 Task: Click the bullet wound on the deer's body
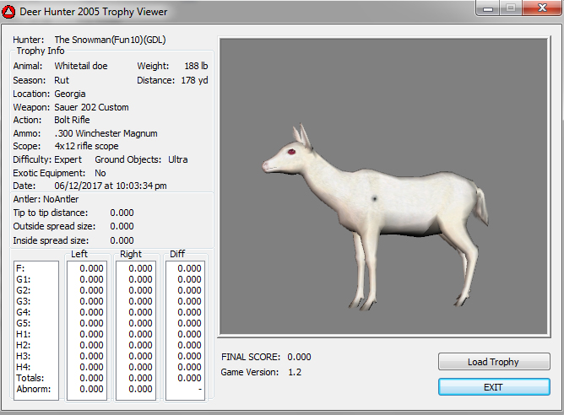372,199
